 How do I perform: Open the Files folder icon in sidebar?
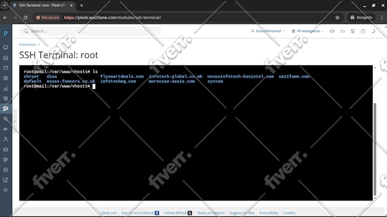point(6,68)
